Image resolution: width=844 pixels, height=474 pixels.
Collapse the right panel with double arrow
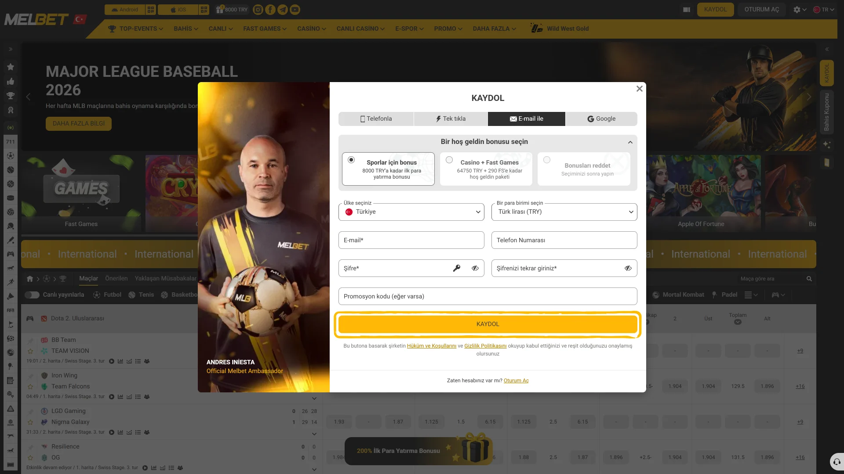[x=827, y=49]
